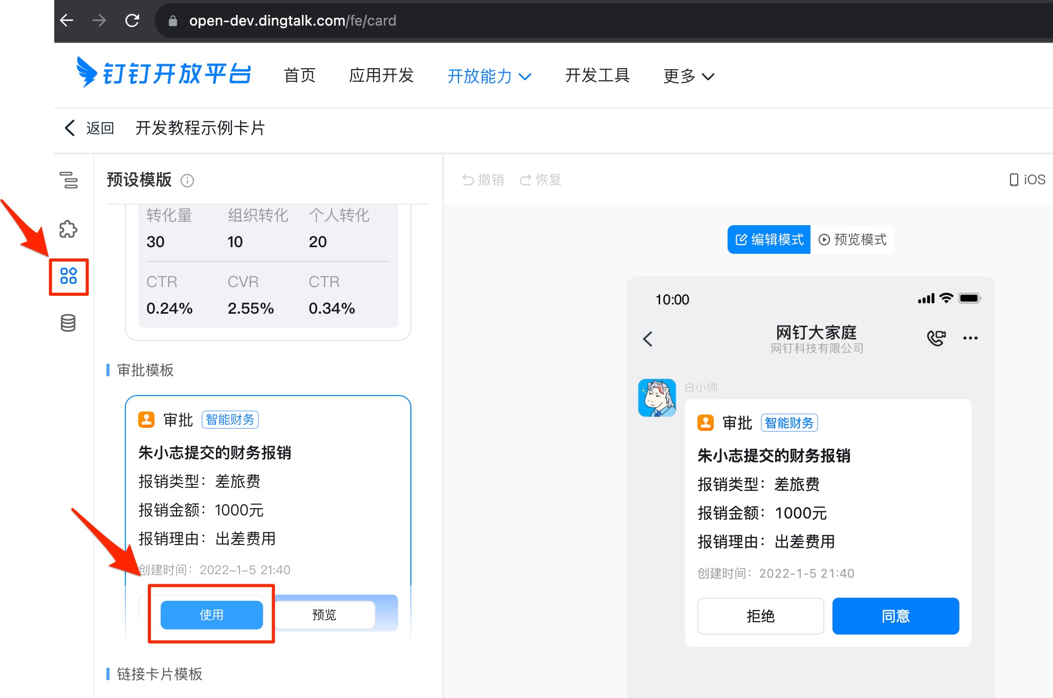
Task: Click the 个人转化 value 20
Action: [x=318, y=242]
